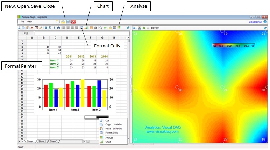This screenshot has width=270, height=150.
Task: Open the File menu
Action: (22, 22)
